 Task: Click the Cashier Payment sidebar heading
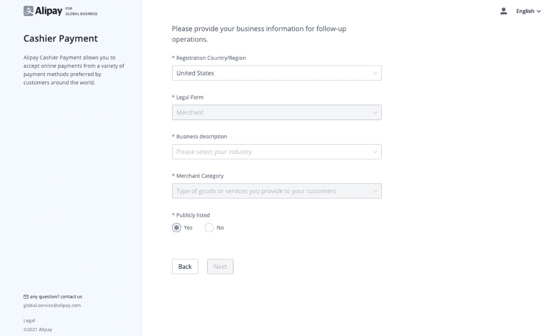(61, 39)
